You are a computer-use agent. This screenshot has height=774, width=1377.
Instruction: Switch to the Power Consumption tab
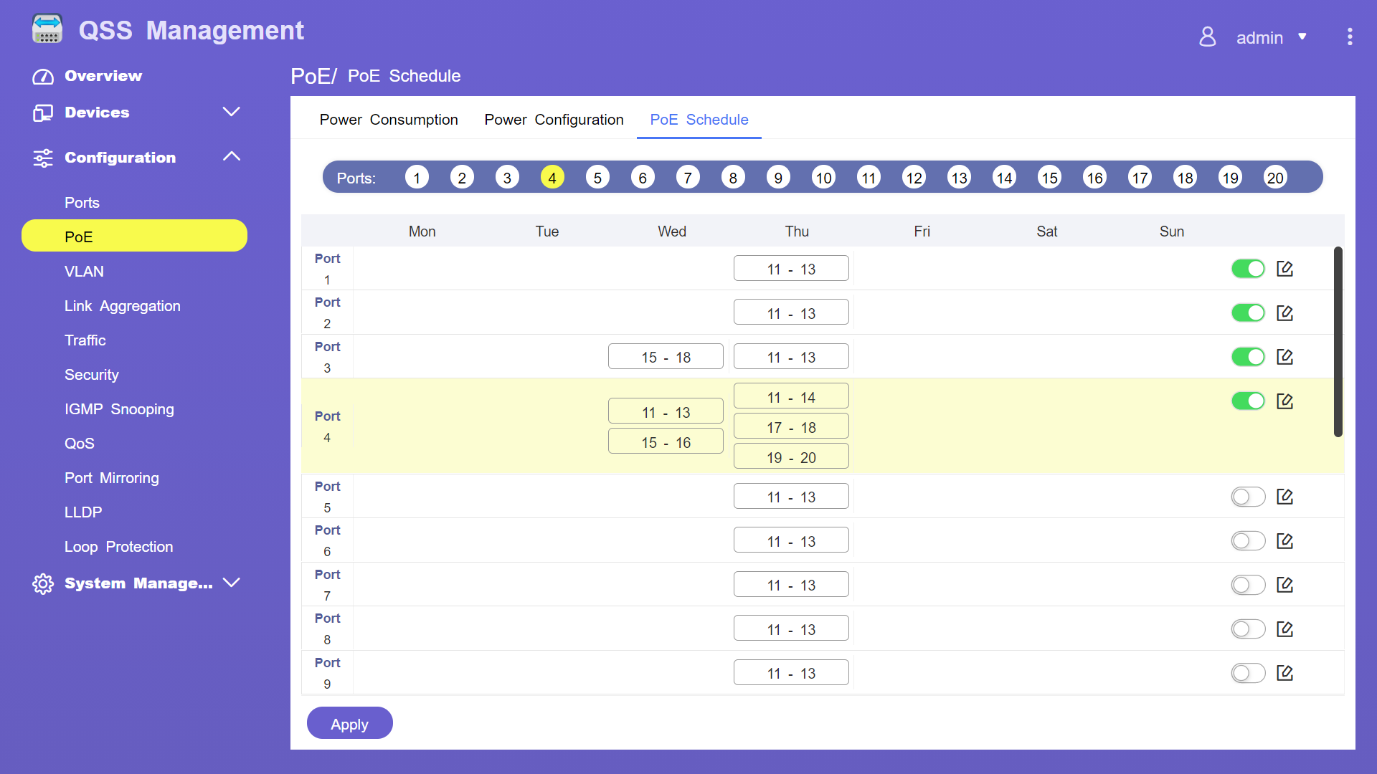point(389,120)
